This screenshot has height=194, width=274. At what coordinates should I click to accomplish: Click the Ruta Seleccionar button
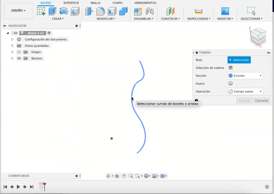pos(239,60)
